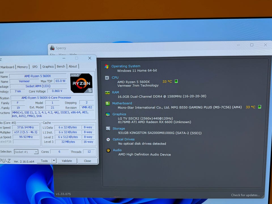Click the Speccy resize grip corner
This screenshot has width=272, height=204.
263,197
